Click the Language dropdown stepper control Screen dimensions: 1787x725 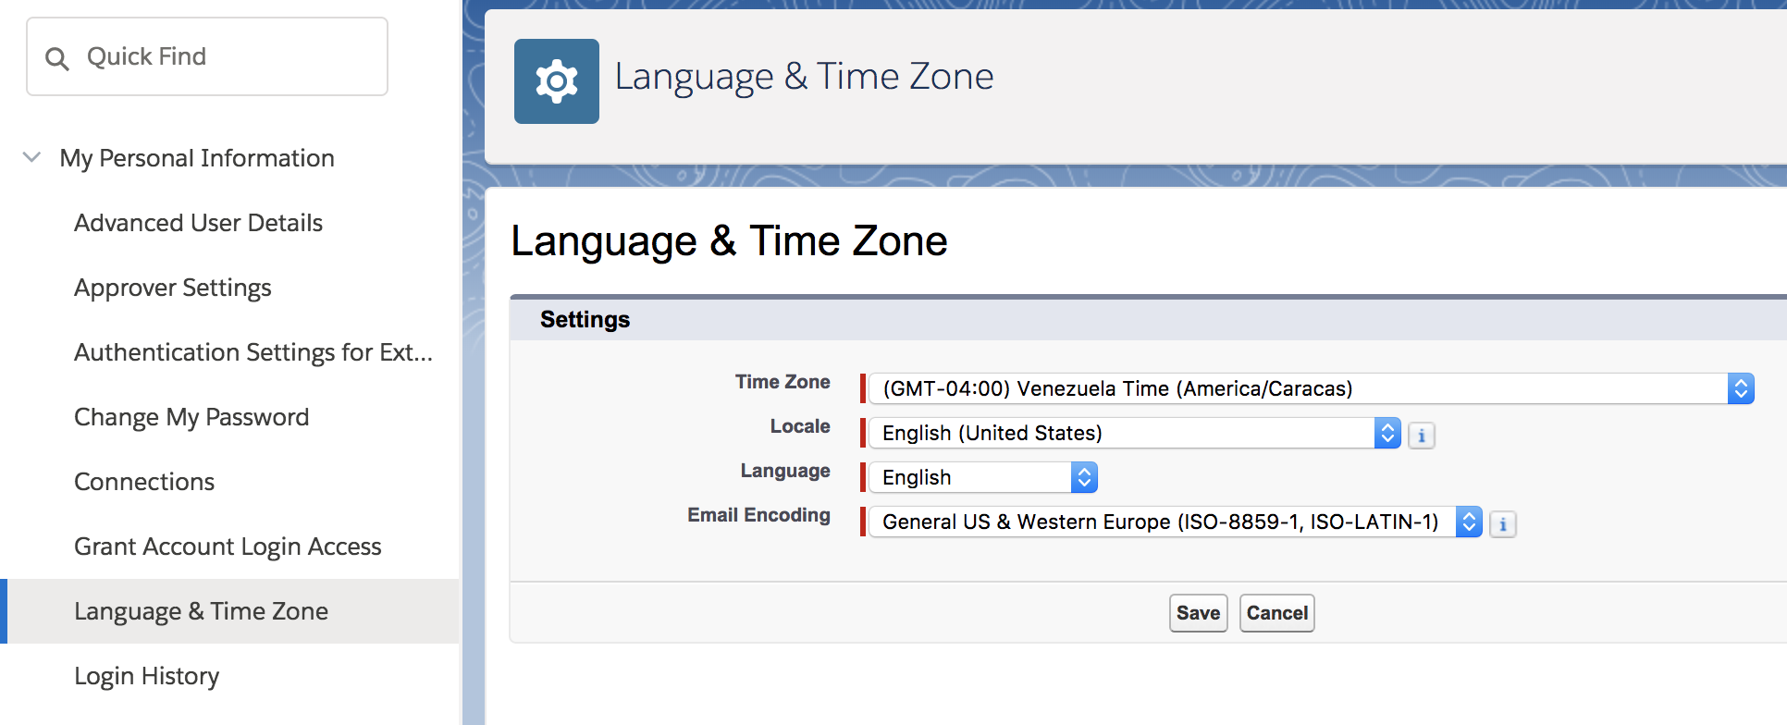pos(1084,476)
